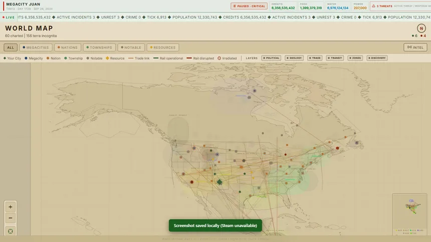This screenshot has height=242, width=431.
Task: Click the red marker near Newfoundland coast
Action: point(337,148)
